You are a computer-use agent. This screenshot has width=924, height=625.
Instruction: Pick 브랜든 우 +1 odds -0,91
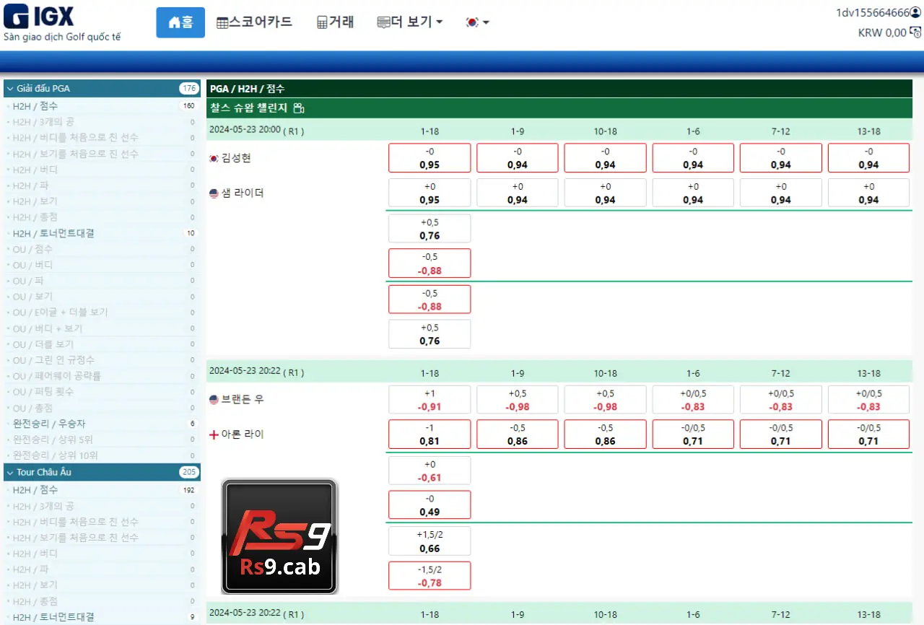point(430,400)
